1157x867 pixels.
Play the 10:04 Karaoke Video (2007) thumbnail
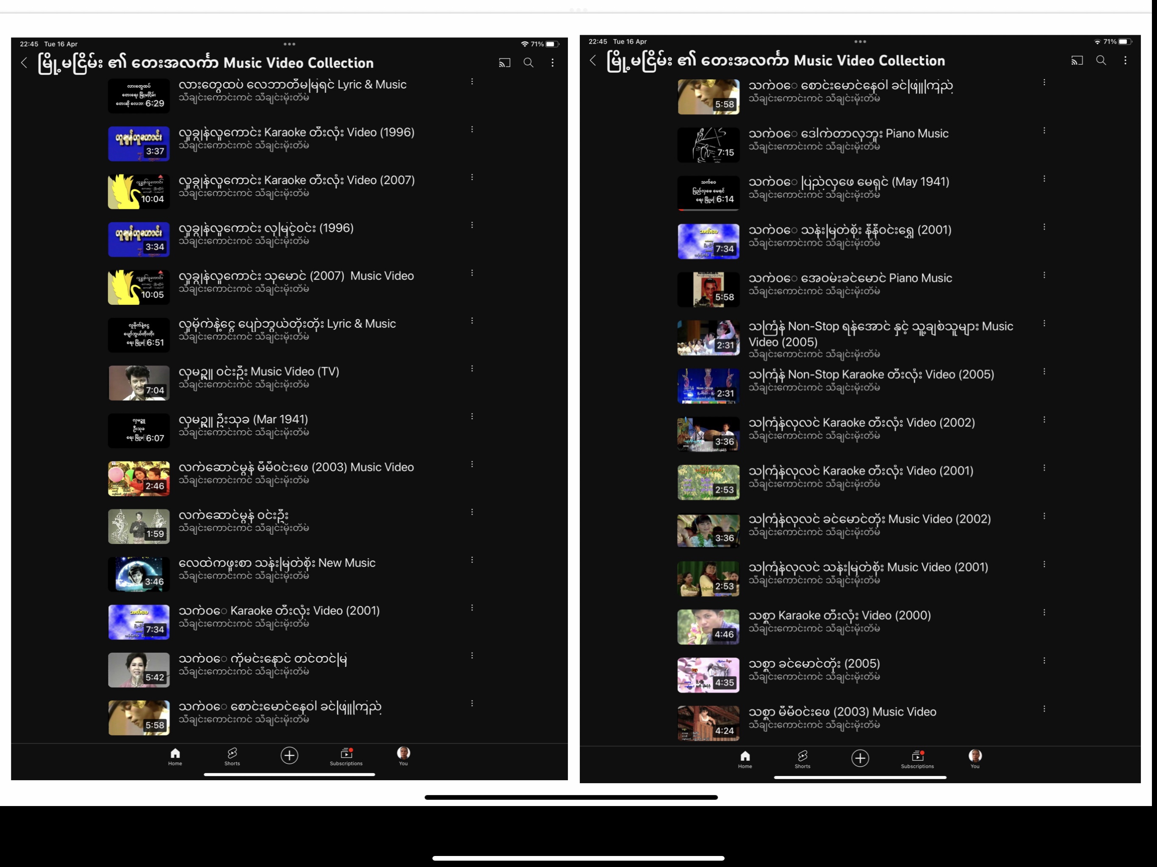point(138,192)
